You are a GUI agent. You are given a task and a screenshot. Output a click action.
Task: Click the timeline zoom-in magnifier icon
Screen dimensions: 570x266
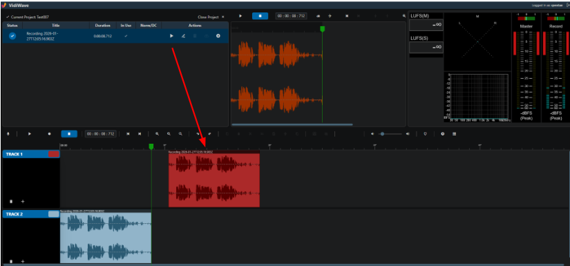[157, 134]
